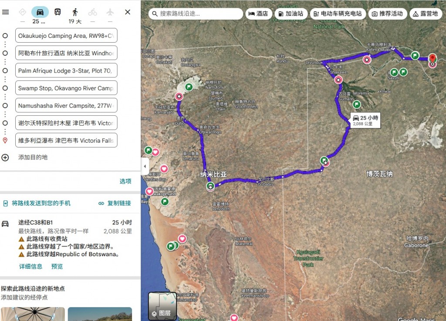This screenshot has width=446, height=321.
Task: Filter by 加油站 gas stations chip
Action: coord(291,13)
